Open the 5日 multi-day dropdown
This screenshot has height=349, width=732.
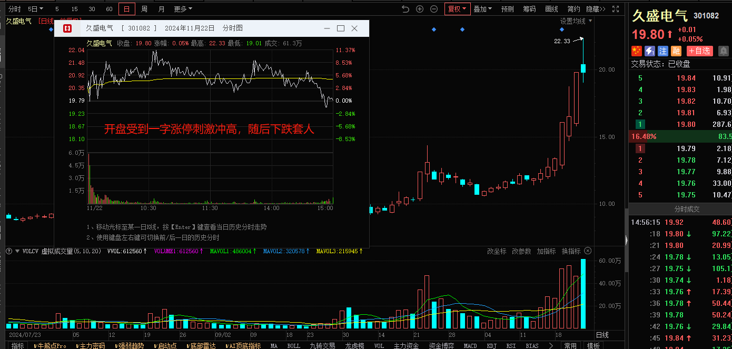point(35,9)
